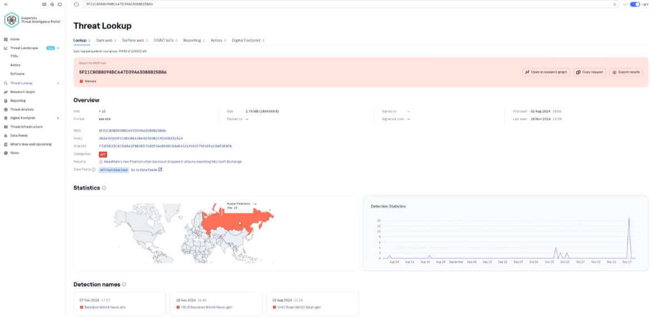653x317 pixels.
Task: Open Threat Infrastructure in the sidebar
Action: coord(26,127)
